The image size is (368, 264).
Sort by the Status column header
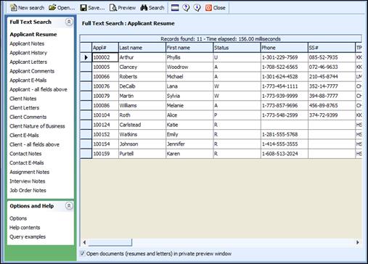click(x=237, y=48)
